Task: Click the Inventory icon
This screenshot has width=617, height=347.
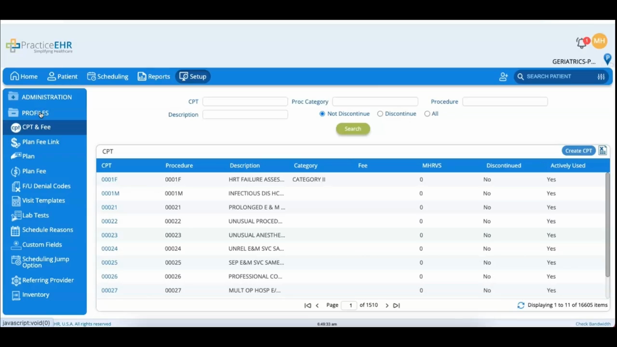Action: pyautogui.click(x=15, y=295)
